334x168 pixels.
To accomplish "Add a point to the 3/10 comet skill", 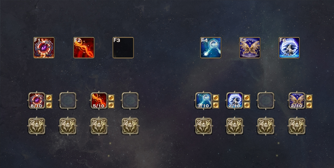I will coord(216,105).
